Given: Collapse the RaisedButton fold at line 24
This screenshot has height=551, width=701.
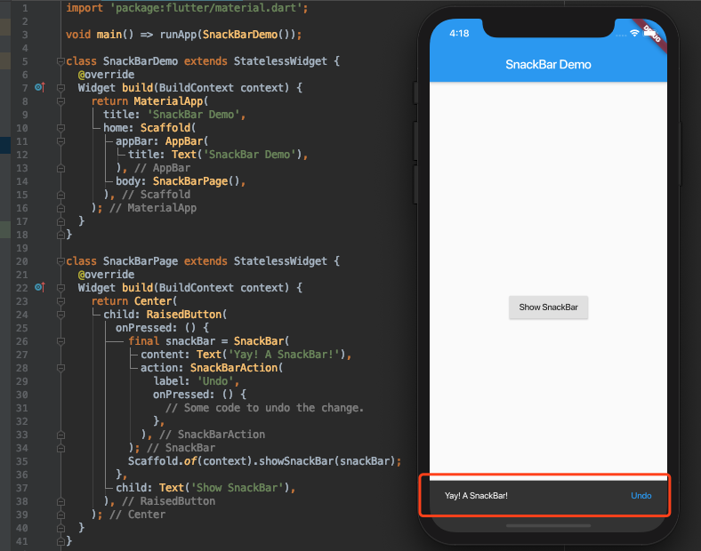Looking at the screenshot, I should [60, 315].
